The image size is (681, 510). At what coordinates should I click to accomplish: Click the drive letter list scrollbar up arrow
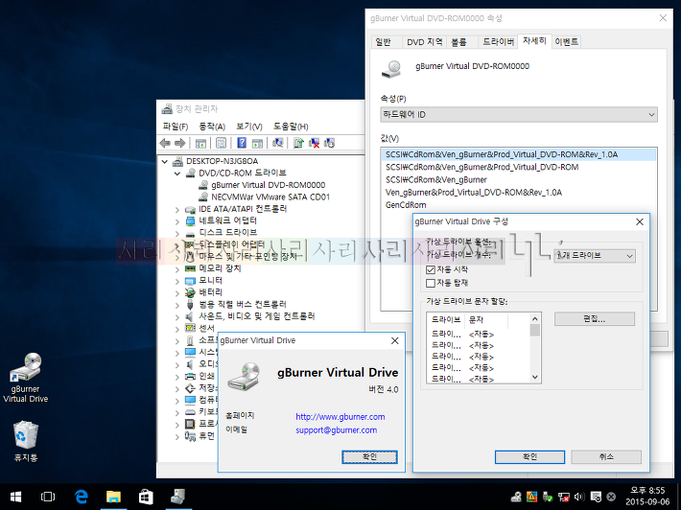tap(535, 319)
